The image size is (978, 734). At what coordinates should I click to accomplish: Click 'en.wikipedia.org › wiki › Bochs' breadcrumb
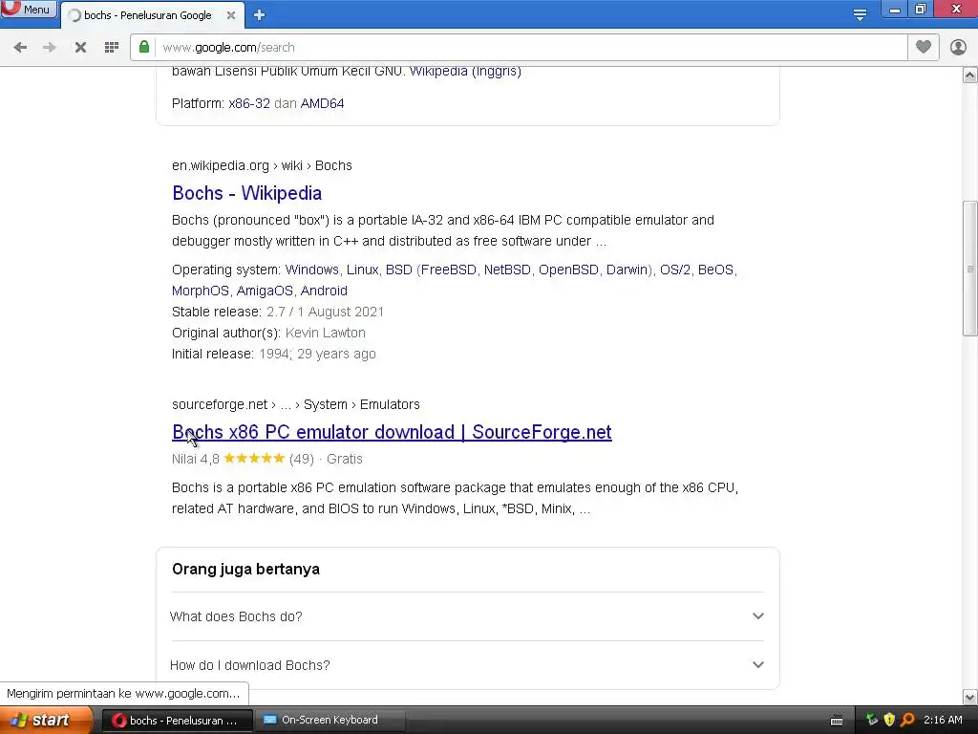pos(262,165)
